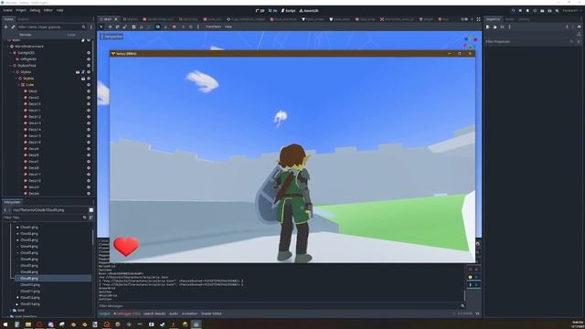This screenshot has height=329, width=585.
Task: Go back in the FileSystem path history
Action: tap(5, 210)
